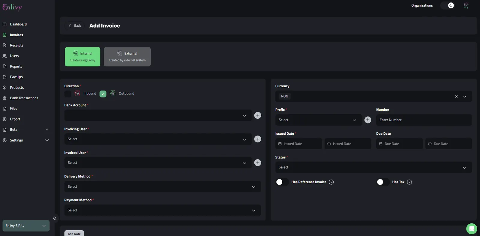Screen dimensions: 480x236
Task: Open the Invoiced User dropdown
Action: click(158, 163)
